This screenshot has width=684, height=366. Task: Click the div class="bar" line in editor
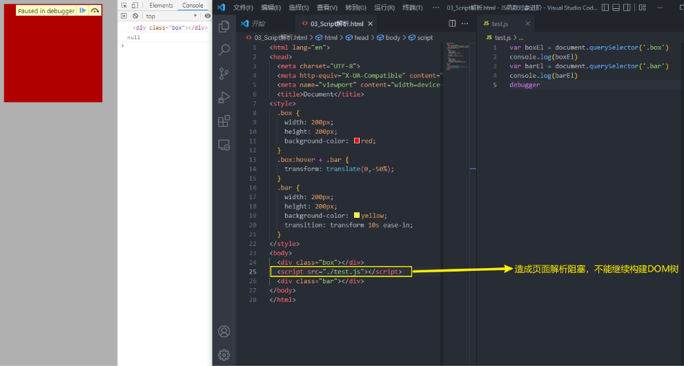pos(320,281)
